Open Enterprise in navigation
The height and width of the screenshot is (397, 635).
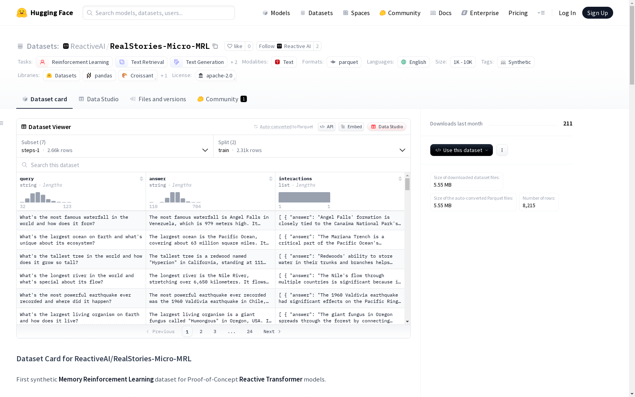pyautogui.click(x=480, y=13)
